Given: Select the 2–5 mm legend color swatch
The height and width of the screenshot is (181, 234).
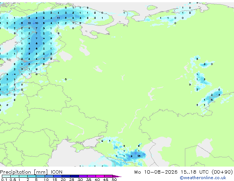Looking at the screenshot, I should click(32, 176).
